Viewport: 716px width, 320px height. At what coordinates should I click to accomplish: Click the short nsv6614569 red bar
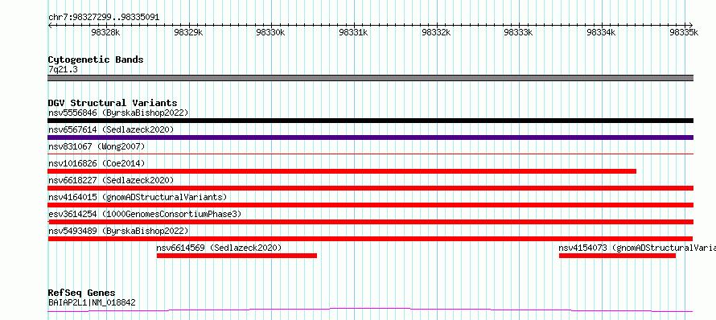pos(237,256)
